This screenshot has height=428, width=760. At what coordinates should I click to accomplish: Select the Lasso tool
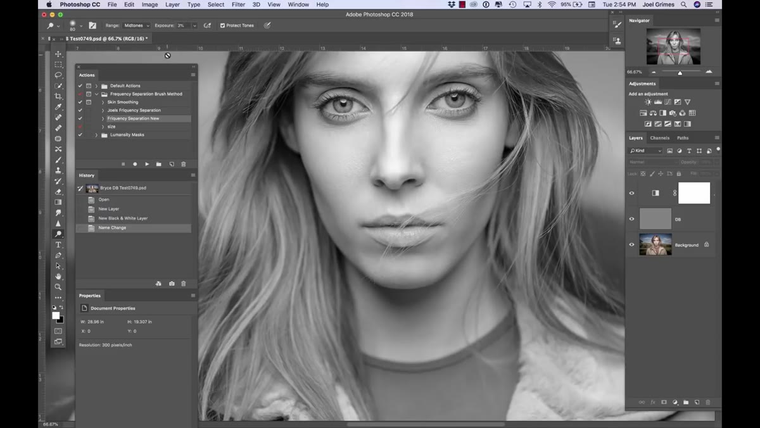point(58,75)
